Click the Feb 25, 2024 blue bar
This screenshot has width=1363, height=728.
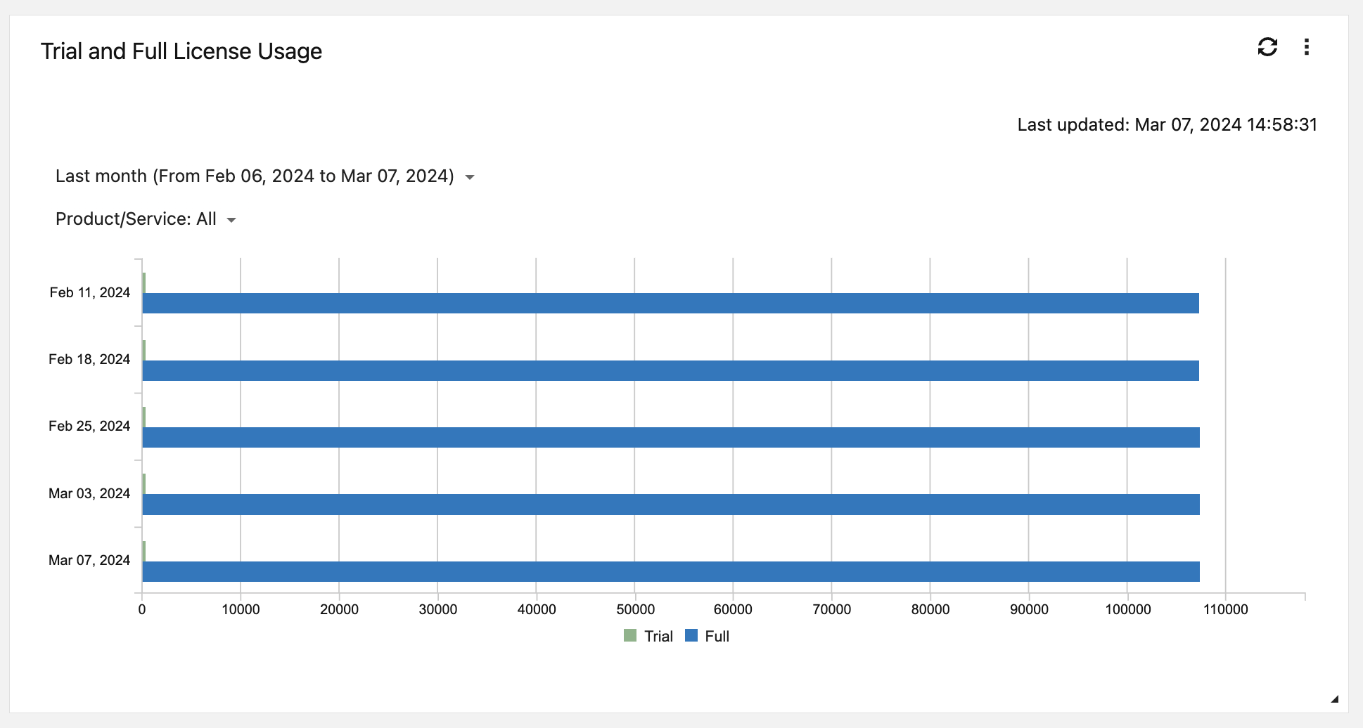coord(670,437)
